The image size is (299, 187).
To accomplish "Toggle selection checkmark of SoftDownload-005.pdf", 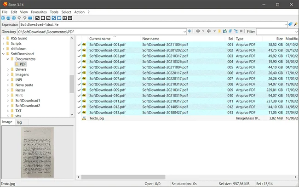I will [x=79, y=67].
